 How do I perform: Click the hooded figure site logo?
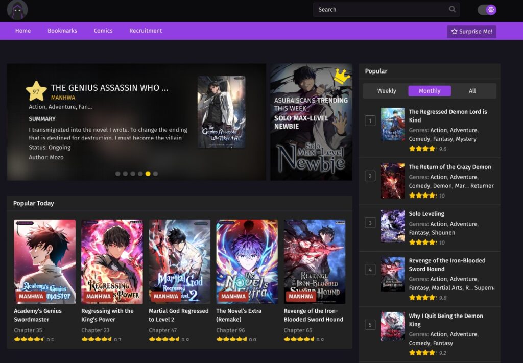17,10
